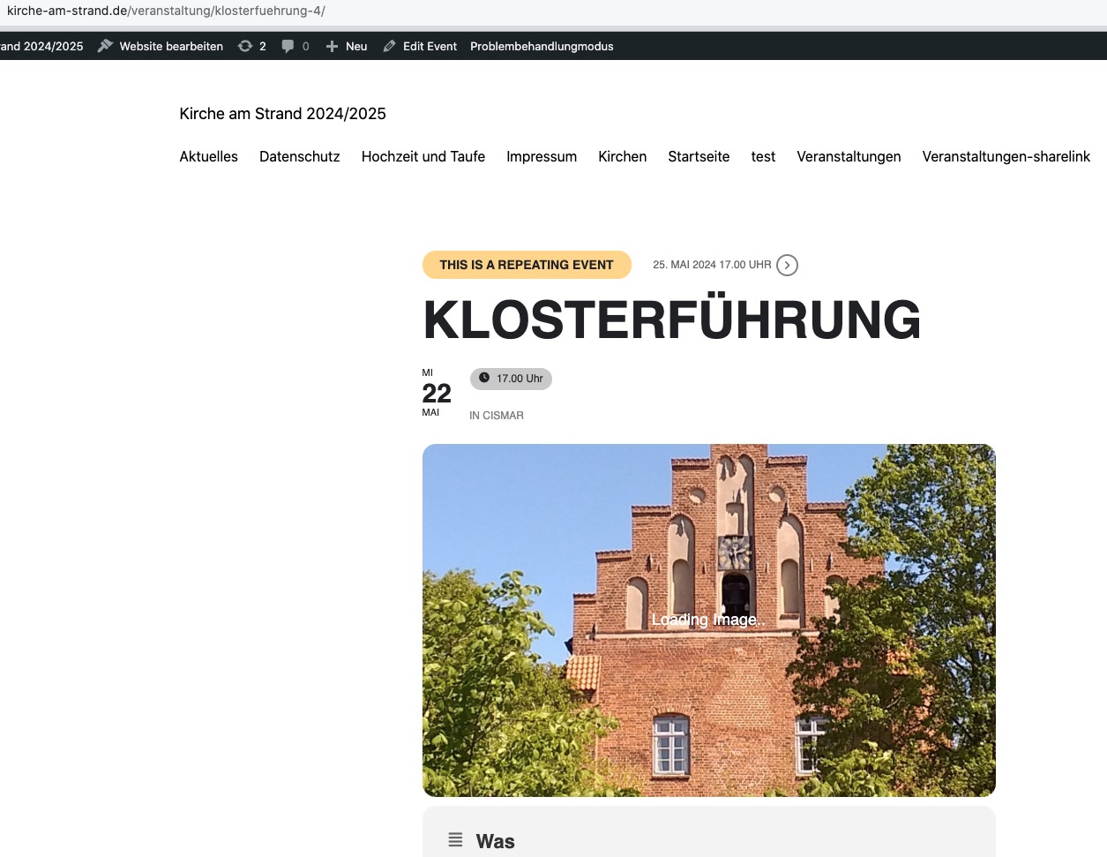Click the updates refresh icon
Viewport: 1107px width, 857px height.
[245, 46]
